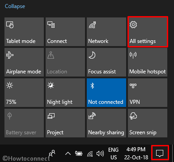Open All settings tile
The width and height of the screenshot is (174, 162).
(x=148, y=32)
